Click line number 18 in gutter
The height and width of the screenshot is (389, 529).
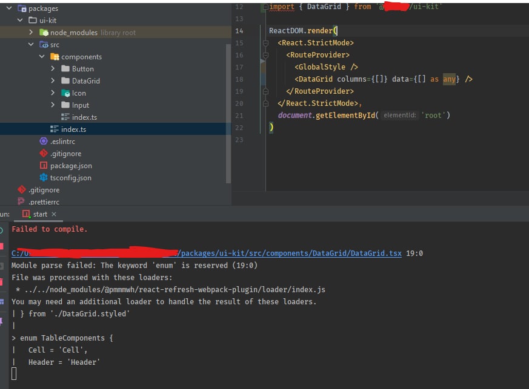[239, 79]
